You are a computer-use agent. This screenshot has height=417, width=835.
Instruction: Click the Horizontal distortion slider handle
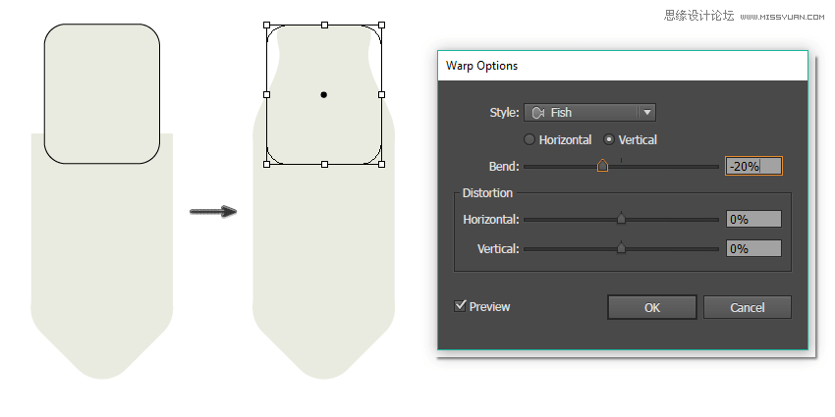click(621, 220)
